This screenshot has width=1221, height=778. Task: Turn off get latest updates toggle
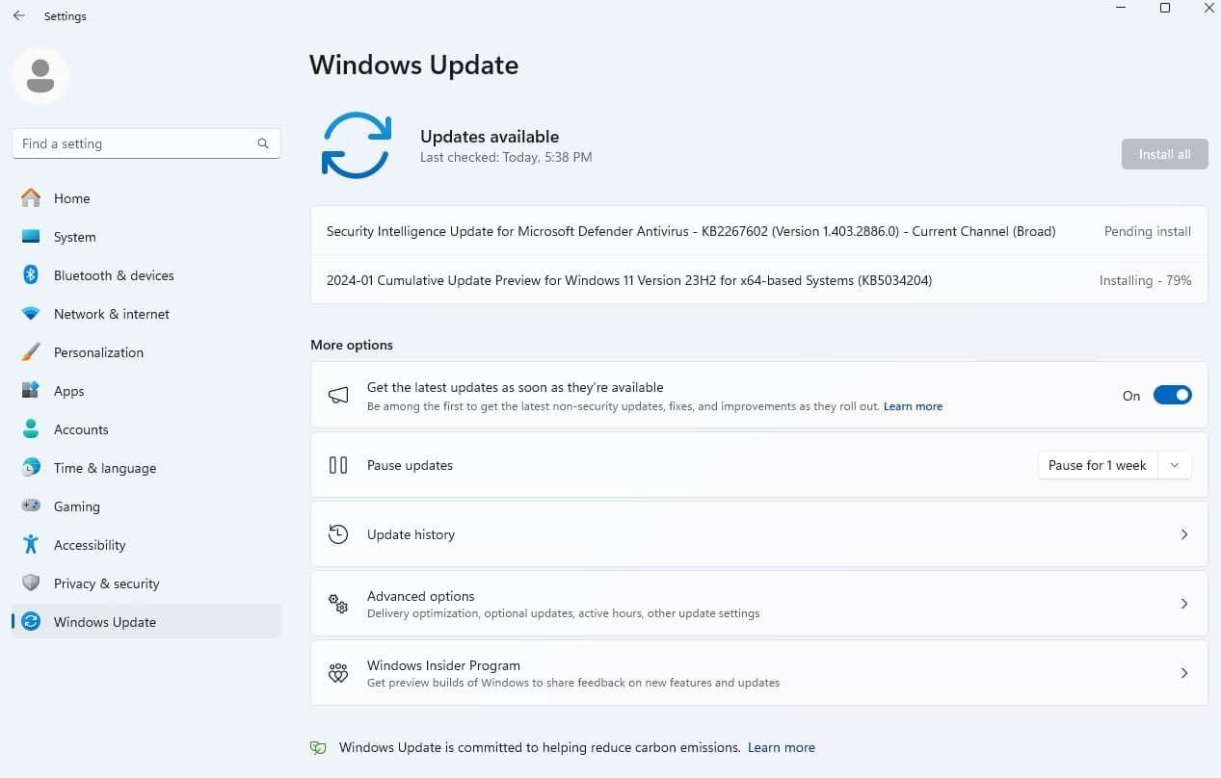point(1172,395)
